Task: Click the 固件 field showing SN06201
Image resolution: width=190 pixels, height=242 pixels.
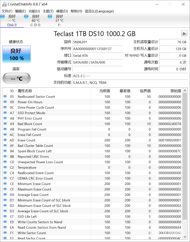Action: pyautogui.click(x=98, y=42)
